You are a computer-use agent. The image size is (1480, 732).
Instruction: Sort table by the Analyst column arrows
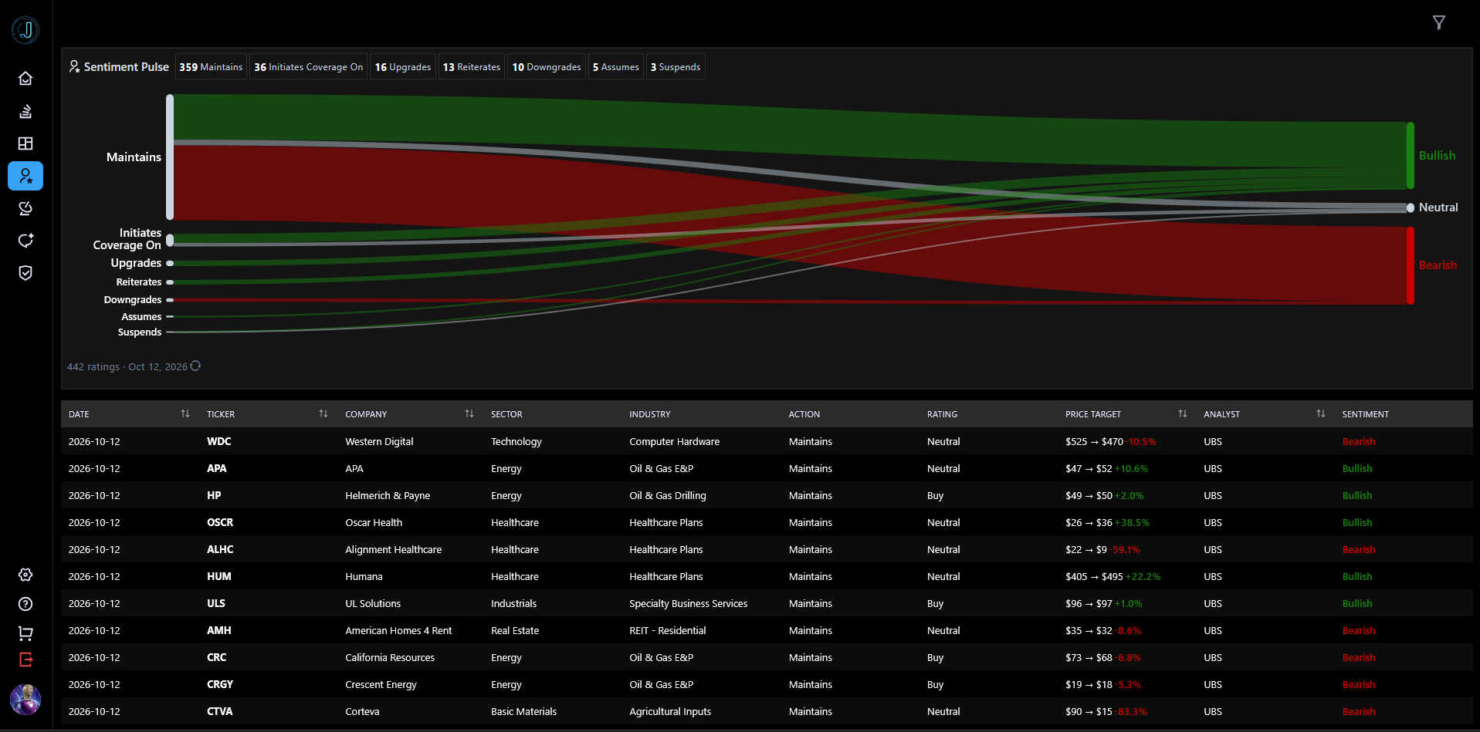point(1321,414)
